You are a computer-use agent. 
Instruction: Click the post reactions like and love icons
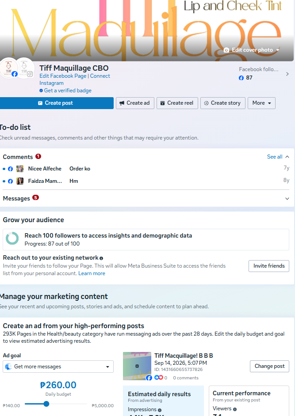pyautogui.click(x=159, y=378)
